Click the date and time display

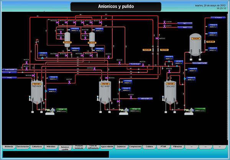pyautogui.click(x=210, y=7)
